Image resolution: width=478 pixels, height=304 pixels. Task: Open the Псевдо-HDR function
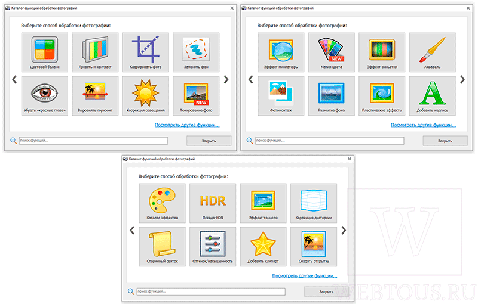pos(213,203)
